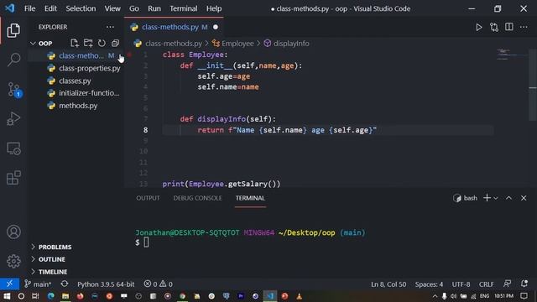The image size is (537, 302).
Task: Collapse all folders in Explorer
Action: coord(116,43)
